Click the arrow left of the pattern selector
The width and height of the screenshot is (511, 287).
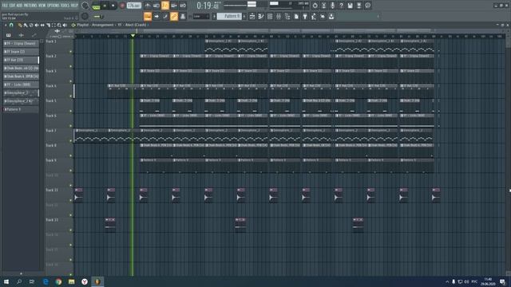[x=214, y=16]
